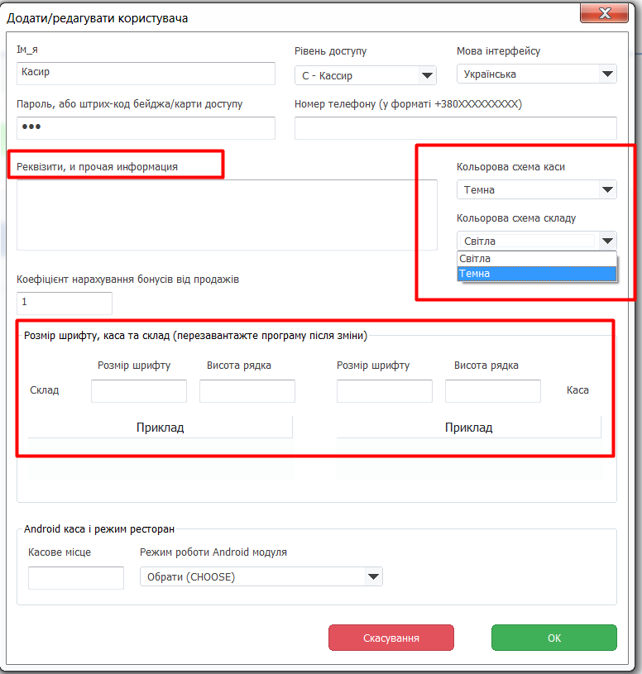Click Каса Висота рядка input
Image resolution: width=642 pixels, height=674 pixels.
point(493,390)
